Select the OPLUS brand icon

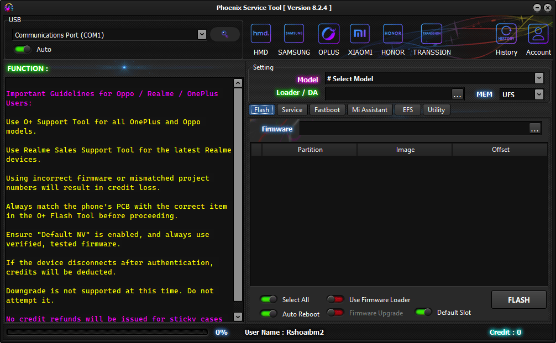[x=328, y=34]
